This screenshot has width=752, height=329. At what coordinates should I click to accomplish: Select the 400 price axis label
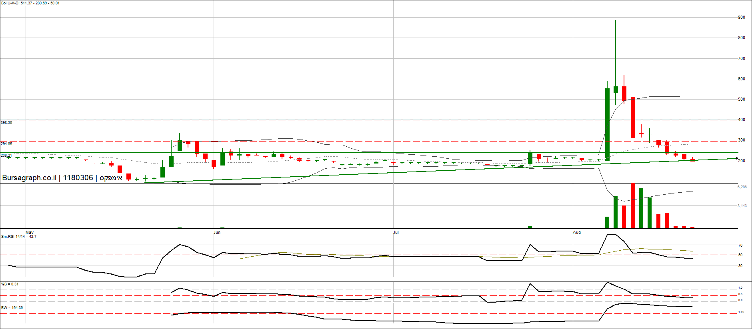coord(742,120)
